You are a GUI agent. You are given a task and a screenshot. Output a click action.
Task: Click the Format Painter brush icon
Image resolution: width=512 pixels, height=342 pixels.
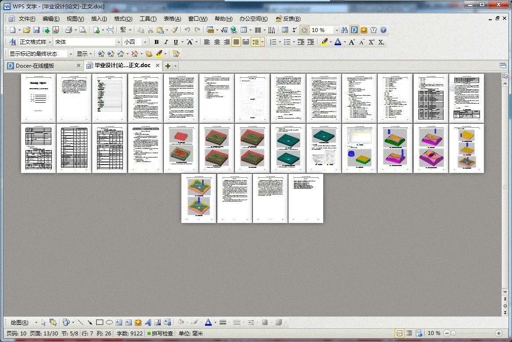pos(175,30)
